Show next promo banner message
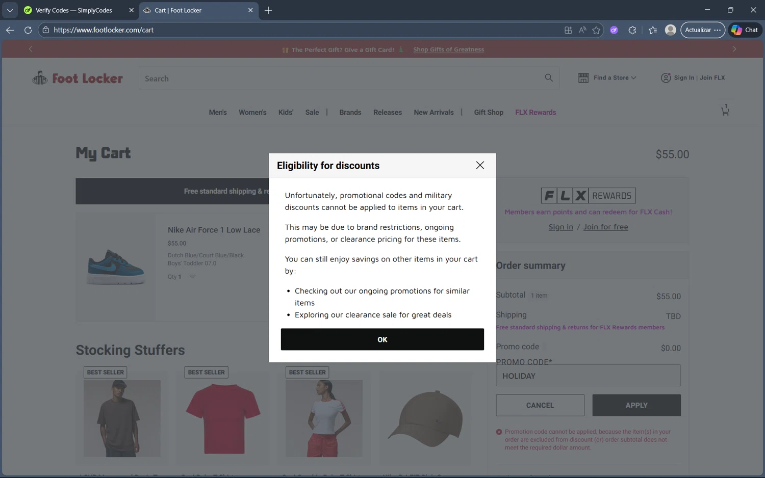Image resolution: width=765 pixels, height=478 pixels. 734,49
